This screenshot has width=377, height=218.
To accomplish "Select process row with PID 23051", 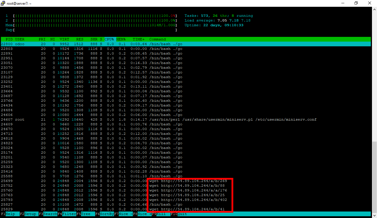I will [x=186, y=63].
